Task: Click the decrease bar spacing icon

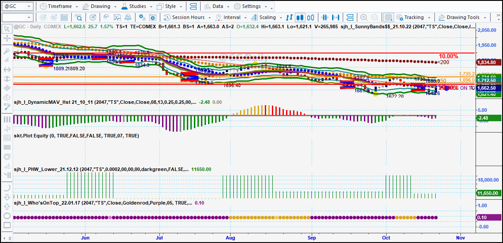Action: (325, 17)
